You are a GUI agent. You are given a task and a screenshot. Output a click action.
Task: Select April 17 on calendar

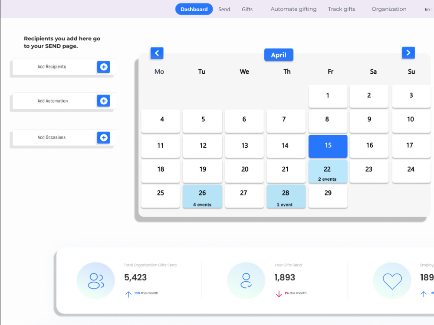(411, 146)
